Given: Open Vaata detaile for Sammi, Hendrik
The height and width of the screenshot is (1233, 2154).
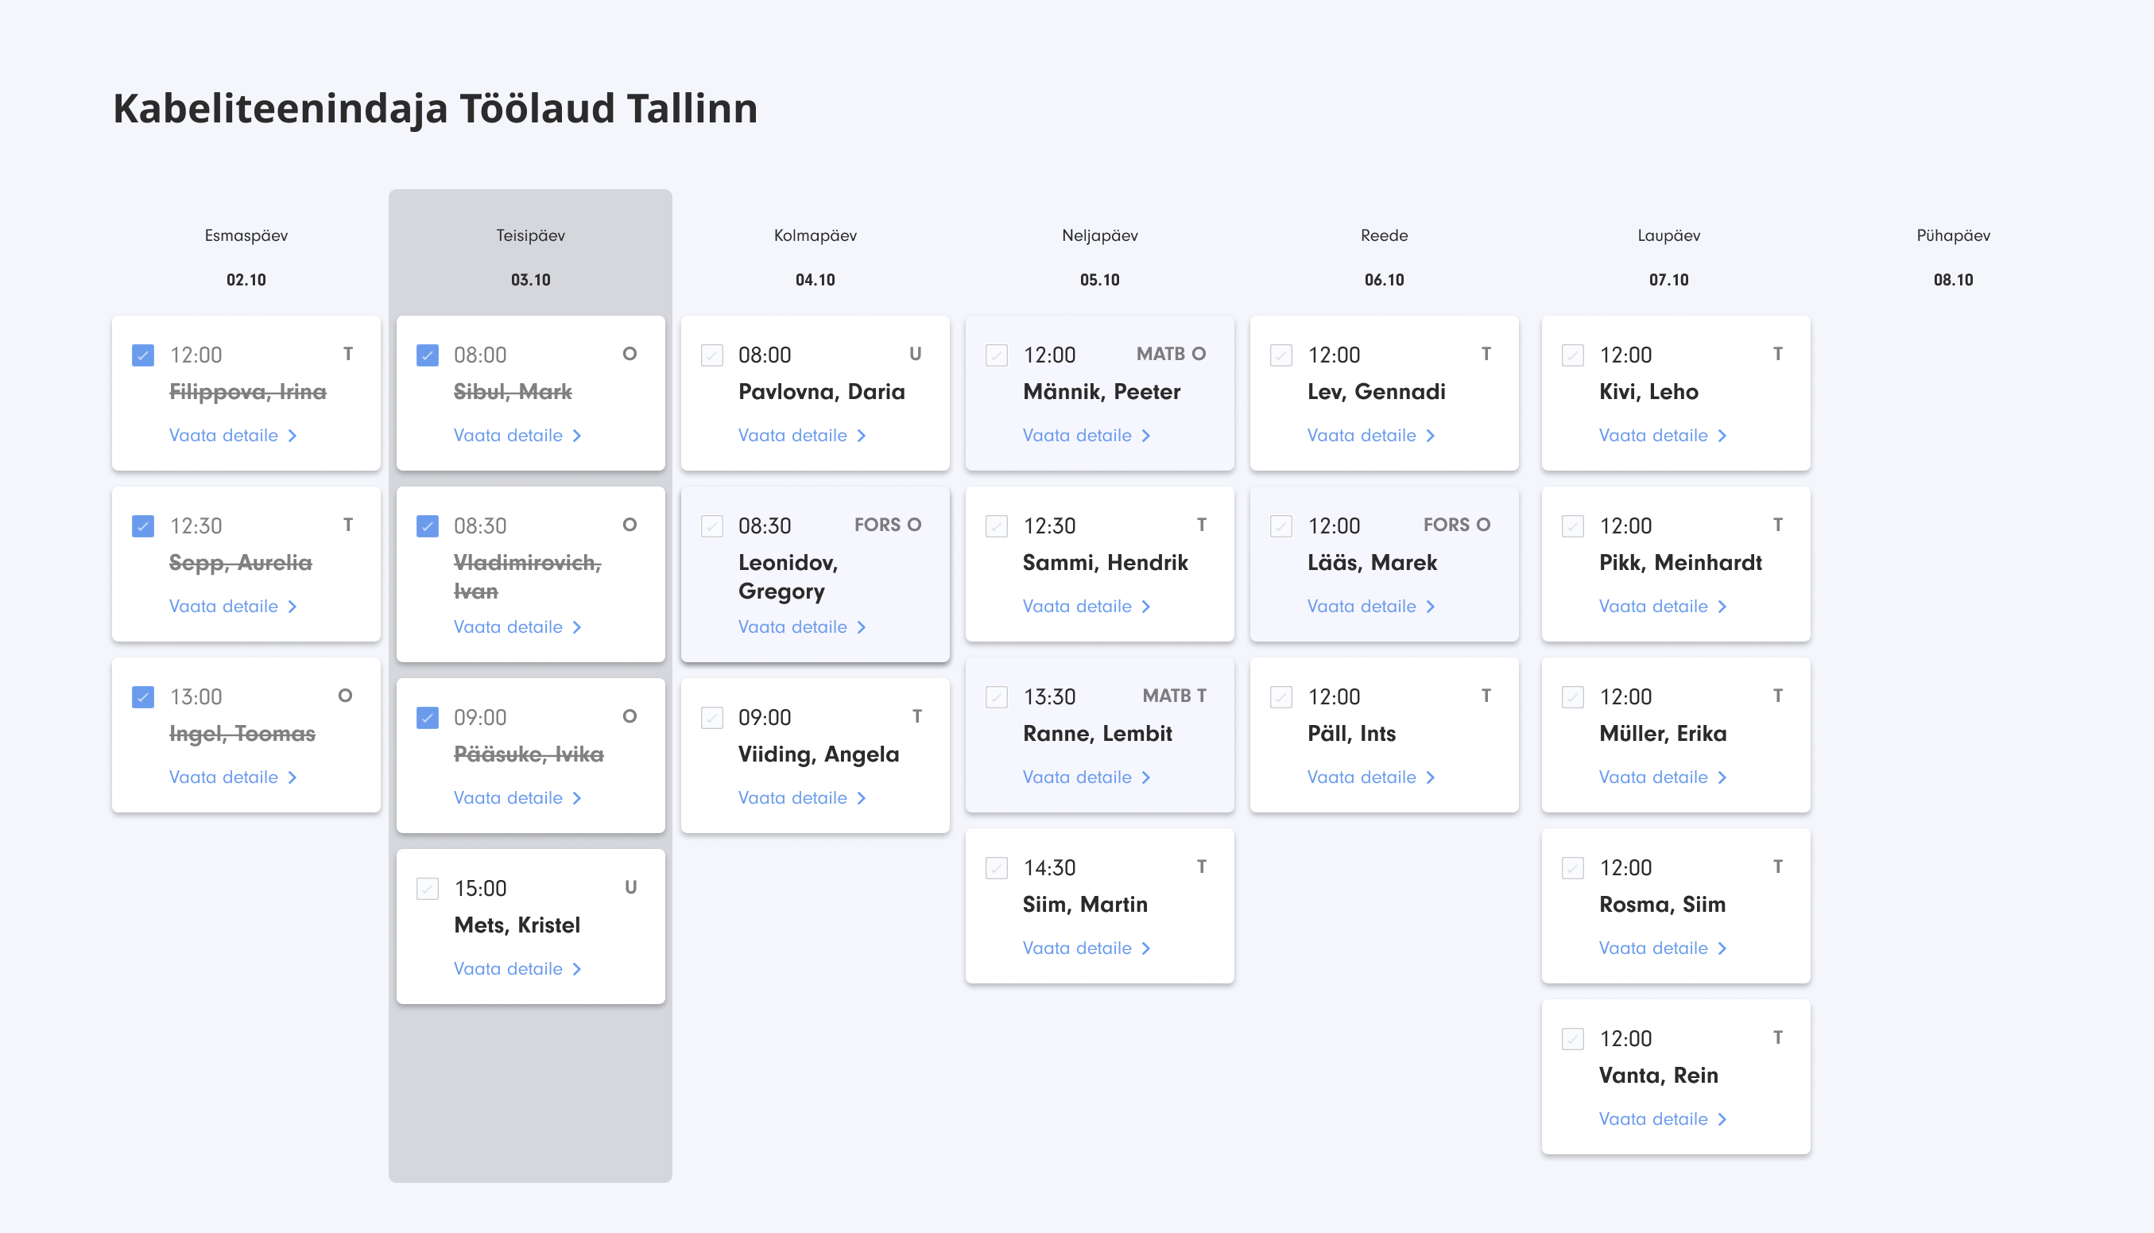Looking at the screenshot, I should [x=1077, y=607].
